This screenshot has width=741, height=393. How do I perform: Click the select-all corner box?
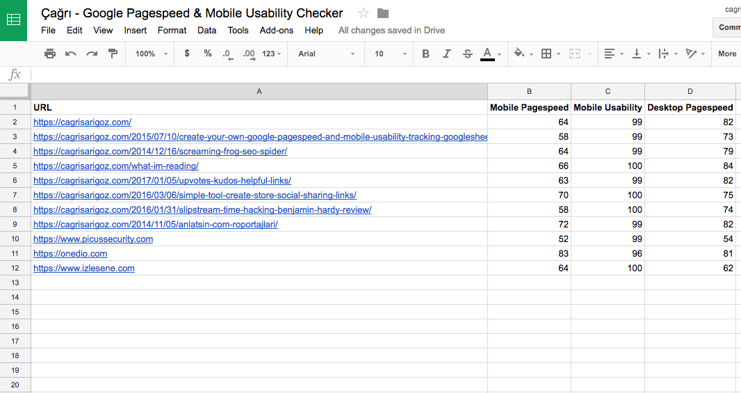tap(15, 91)
